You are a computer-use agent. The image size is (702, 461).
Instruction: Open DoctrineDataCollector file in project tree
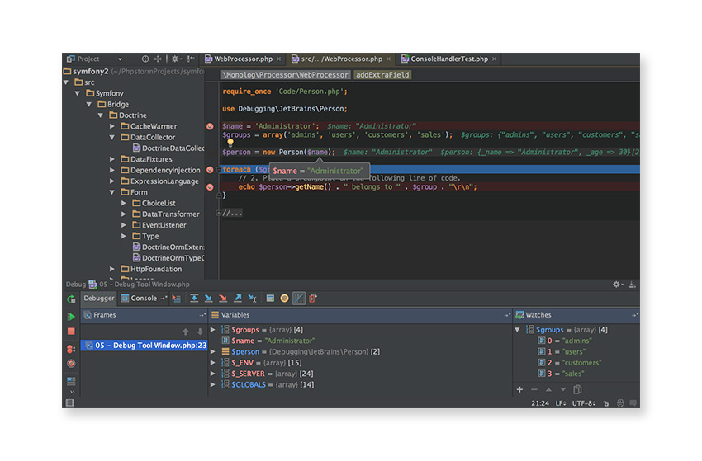point(168,148)
